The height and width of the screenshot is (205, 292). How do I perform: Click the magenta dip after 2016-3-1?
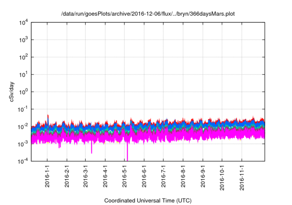pos(92,150)
